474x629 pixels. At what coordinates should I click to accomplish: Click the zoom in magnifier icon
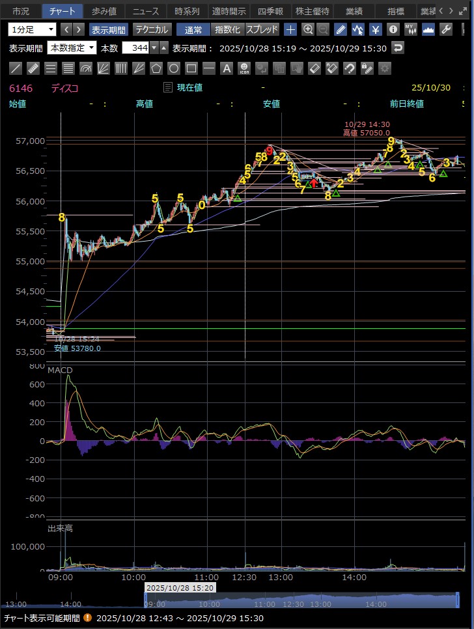click(308, 29)
